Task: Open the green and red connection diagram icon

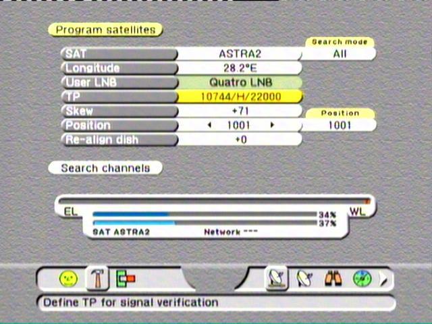Action: [x=126, y=278]
